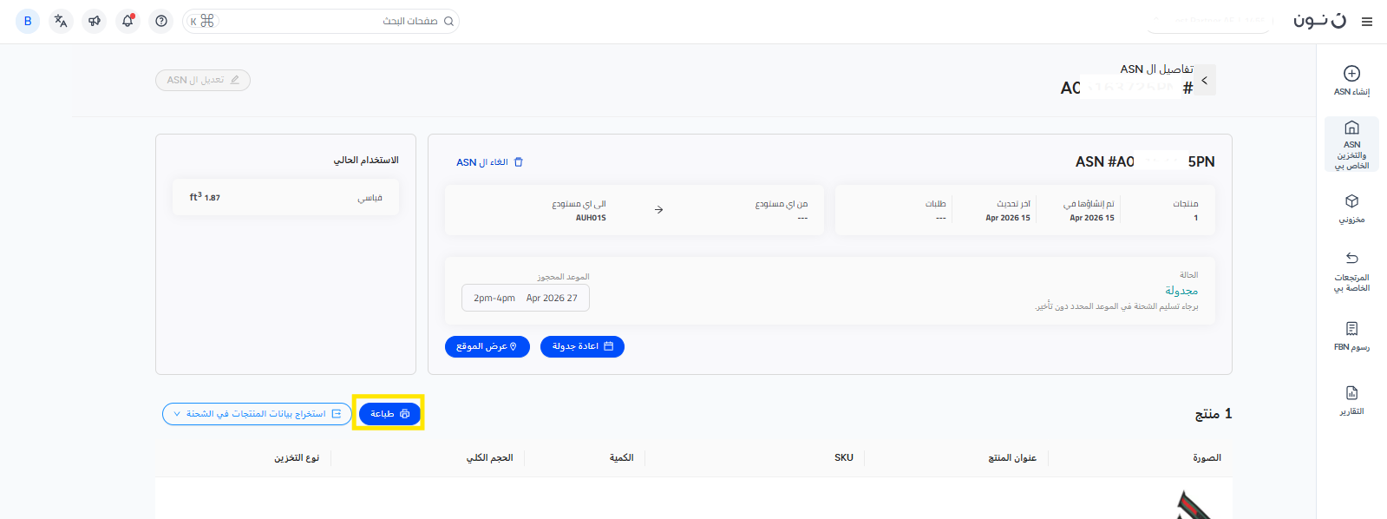Click the notifications bell icon
Viewport: 1387px width, 519px height.
[128, 21]
